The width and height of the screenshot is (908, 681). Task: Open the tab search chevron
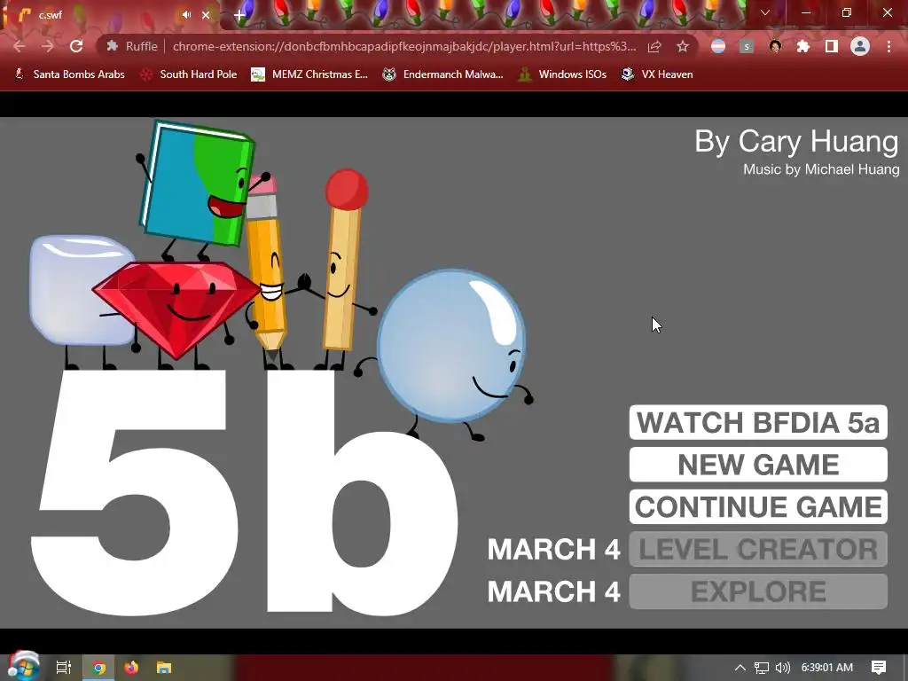click(765, 12)
